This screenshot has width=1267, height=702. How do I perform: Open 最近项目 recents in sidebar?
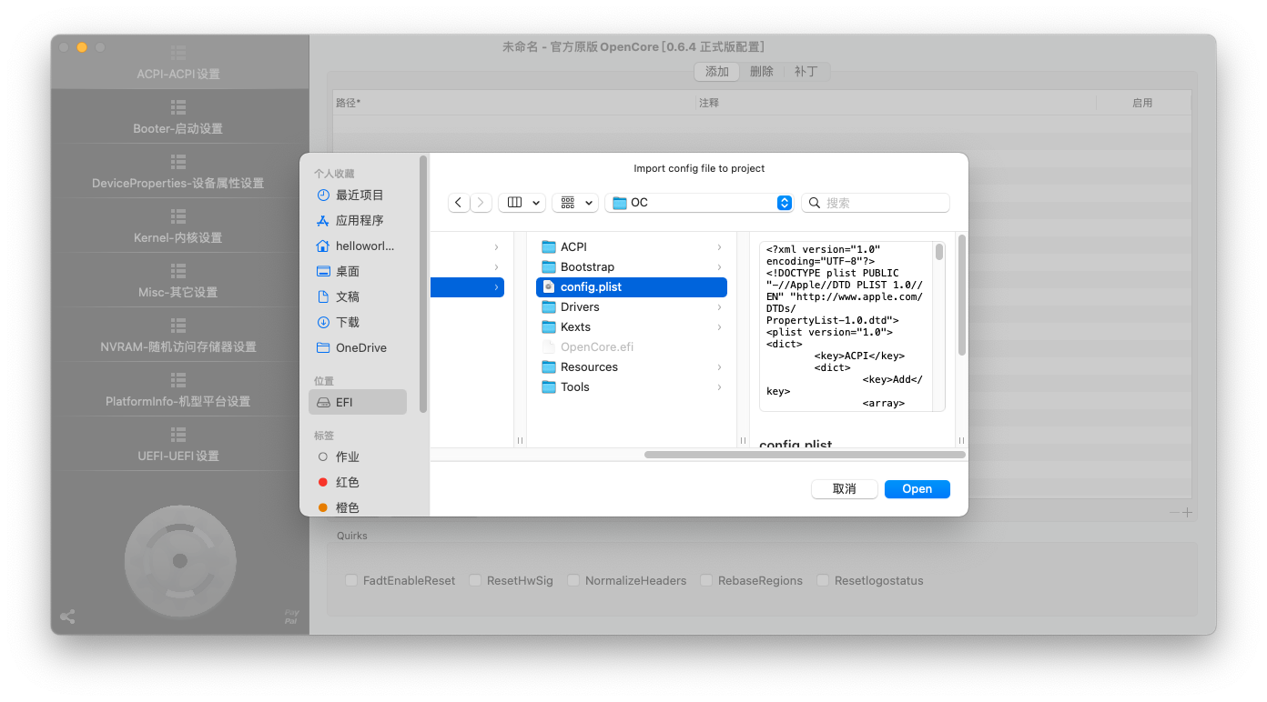(x=358, y=195)
